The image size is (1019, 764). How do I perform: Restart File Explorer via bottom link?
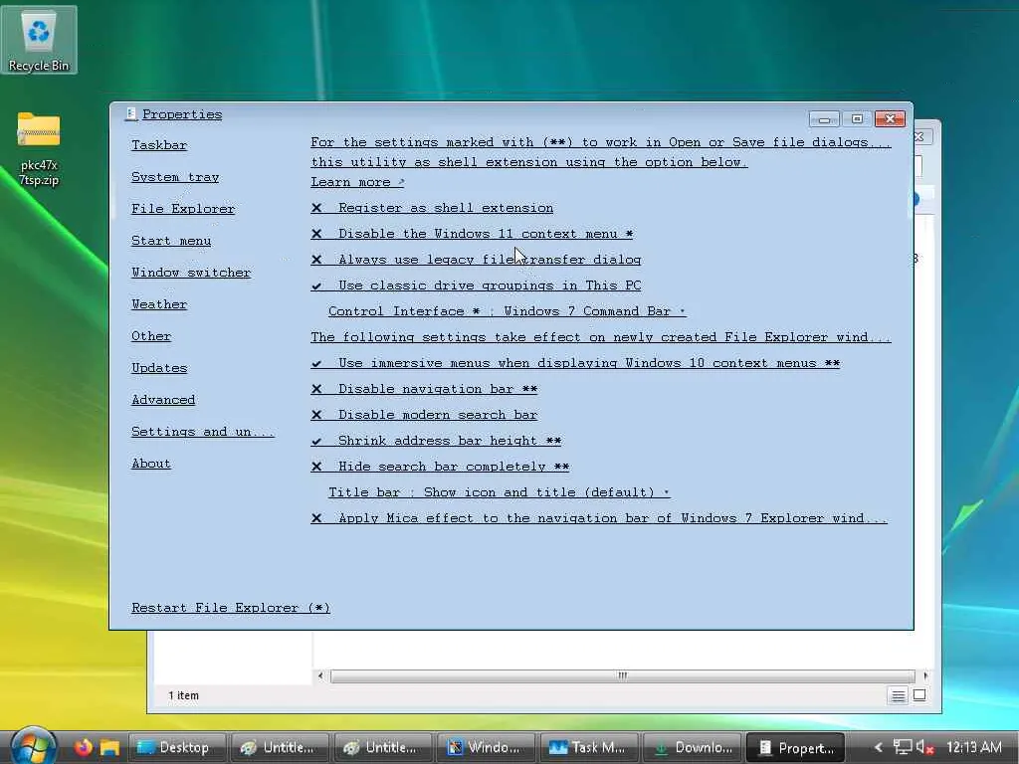231,608
